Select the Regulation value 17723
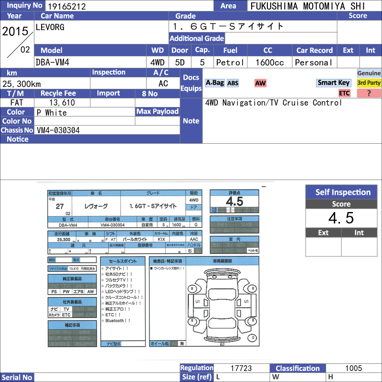The image size is (382, 382). pos(241,368)
